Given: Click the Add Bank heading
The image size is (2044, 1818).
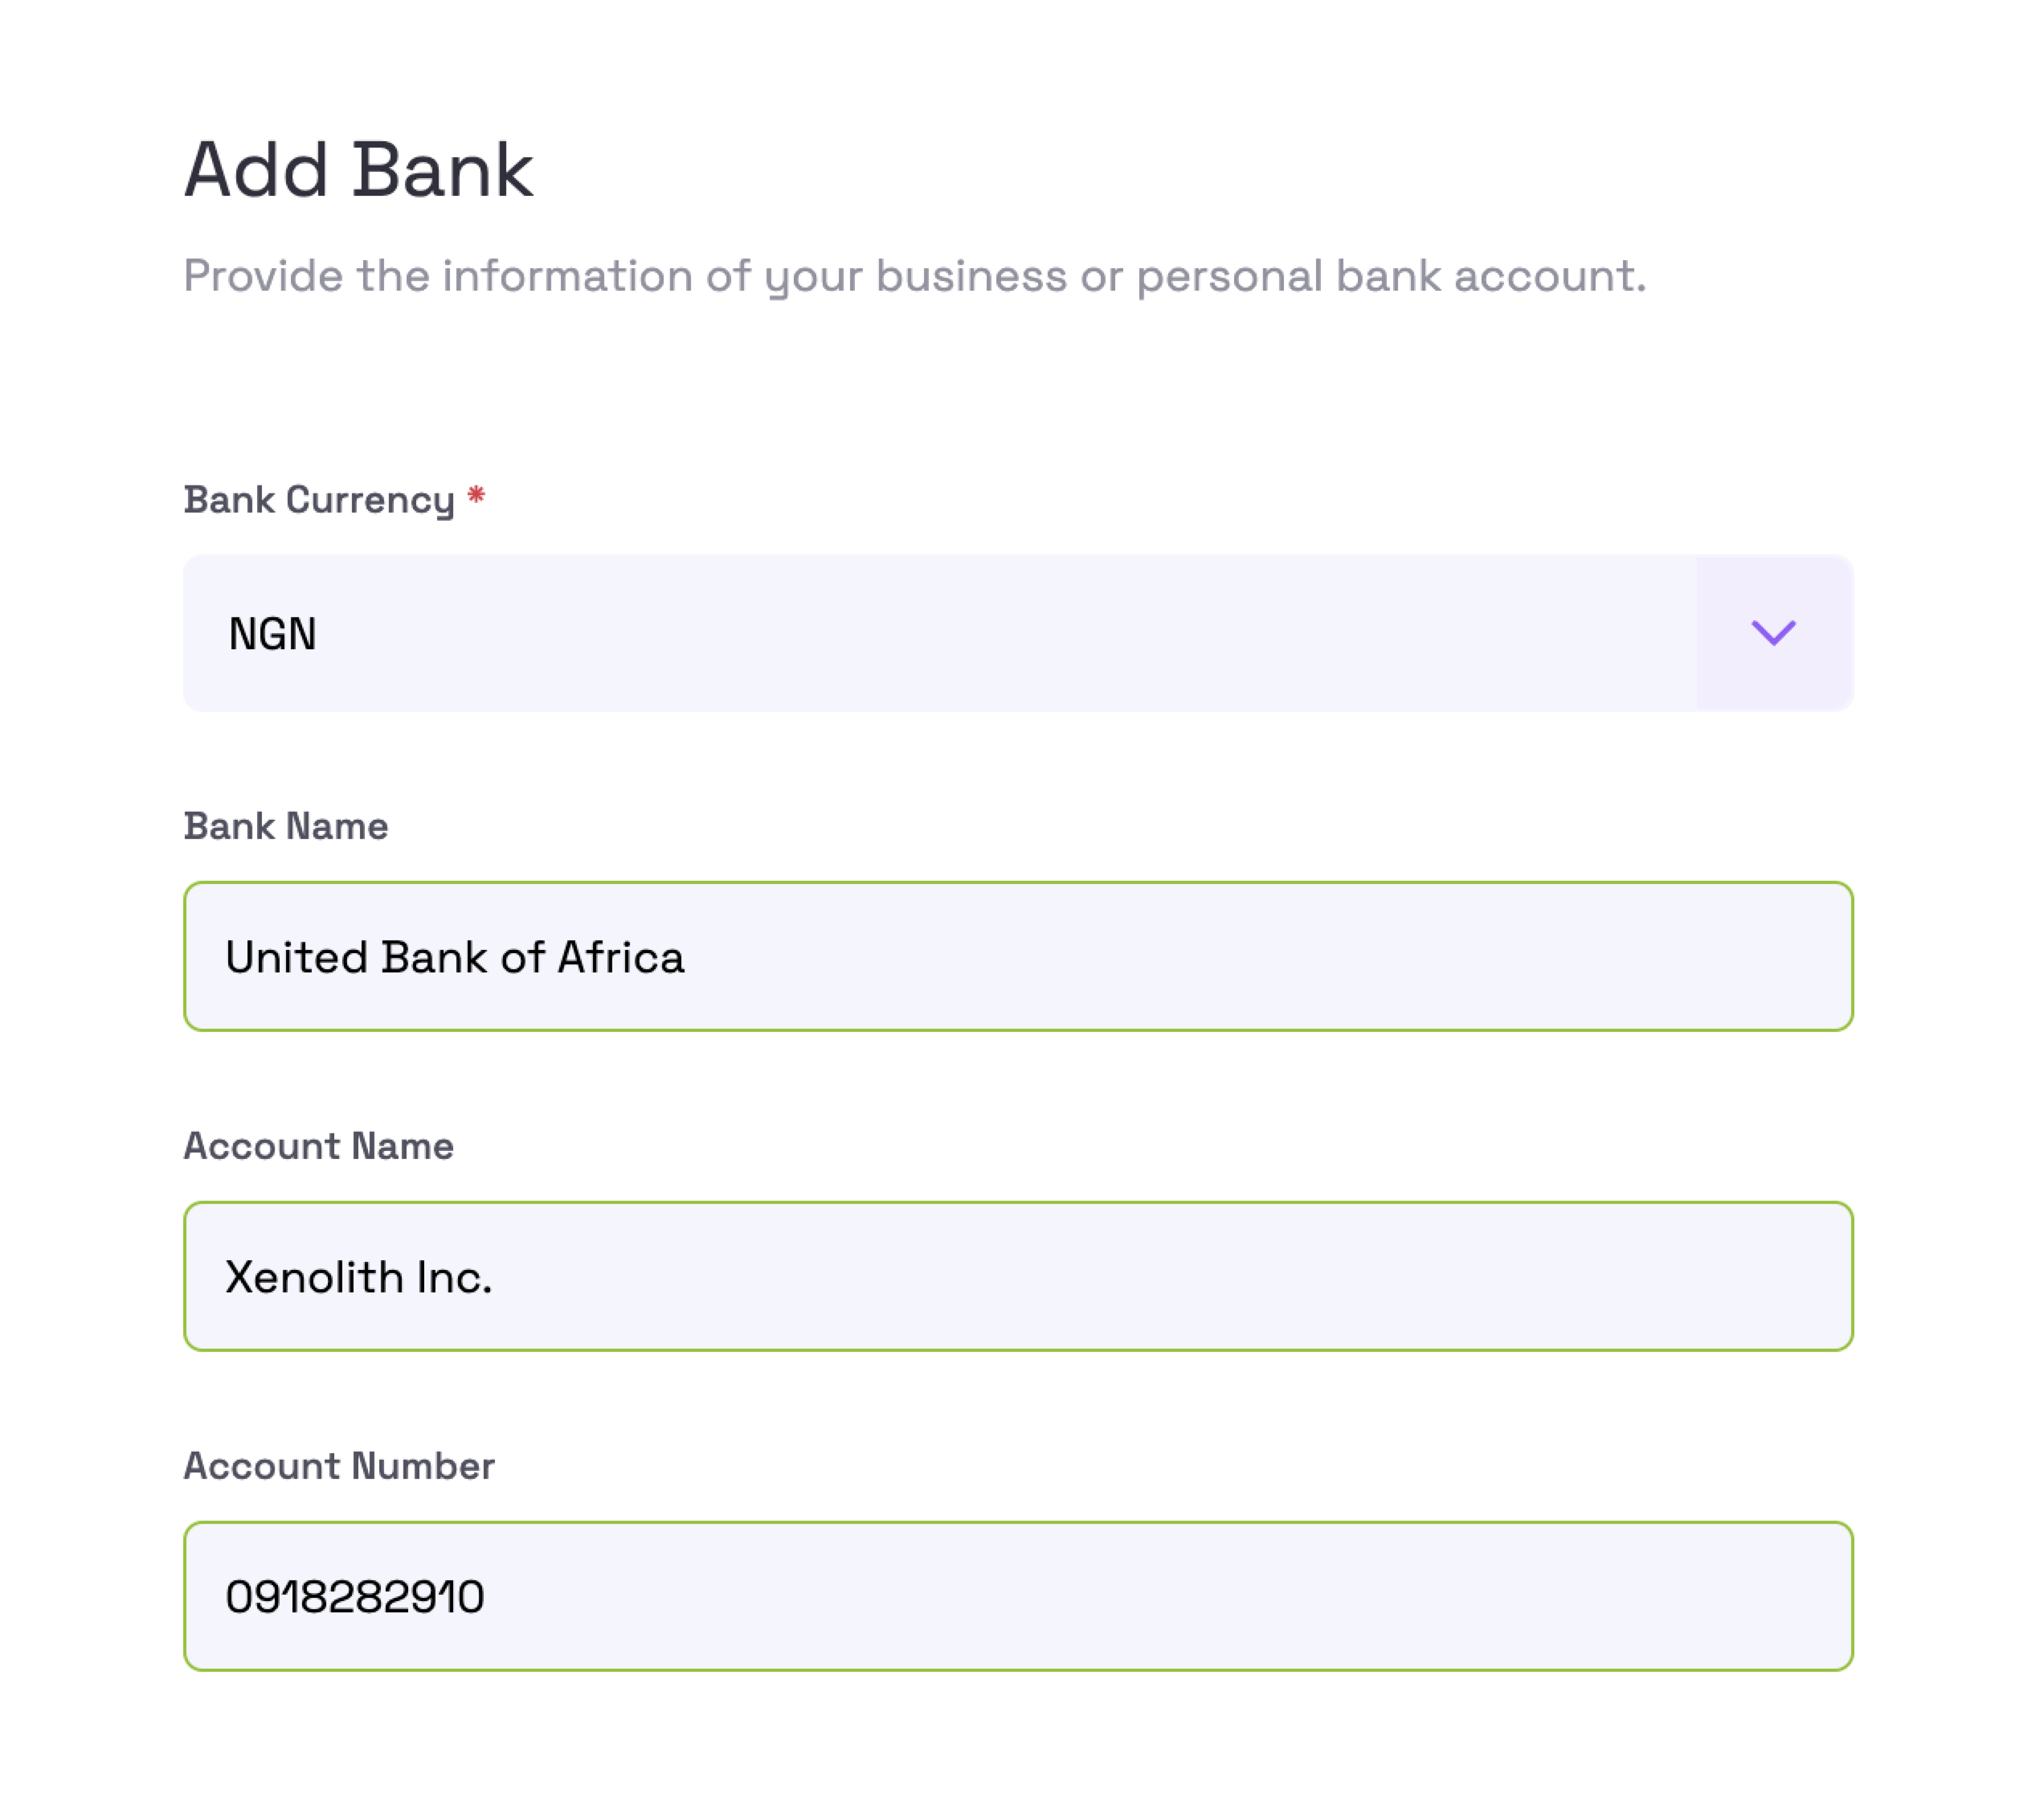Looking at the screenshot, I should [359, 170].
